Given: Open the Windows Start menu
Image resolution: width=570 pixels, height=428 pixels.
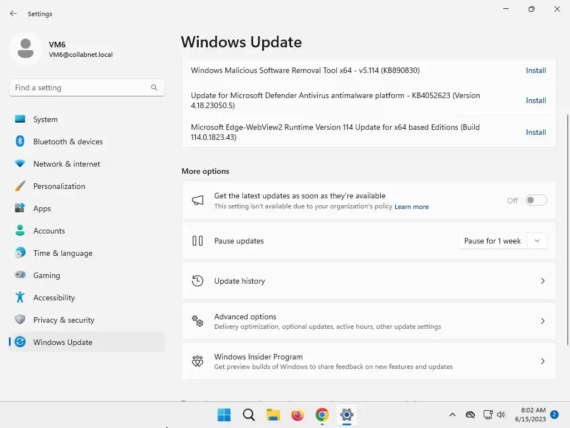Looking at the screenshot, I should 224,415.
